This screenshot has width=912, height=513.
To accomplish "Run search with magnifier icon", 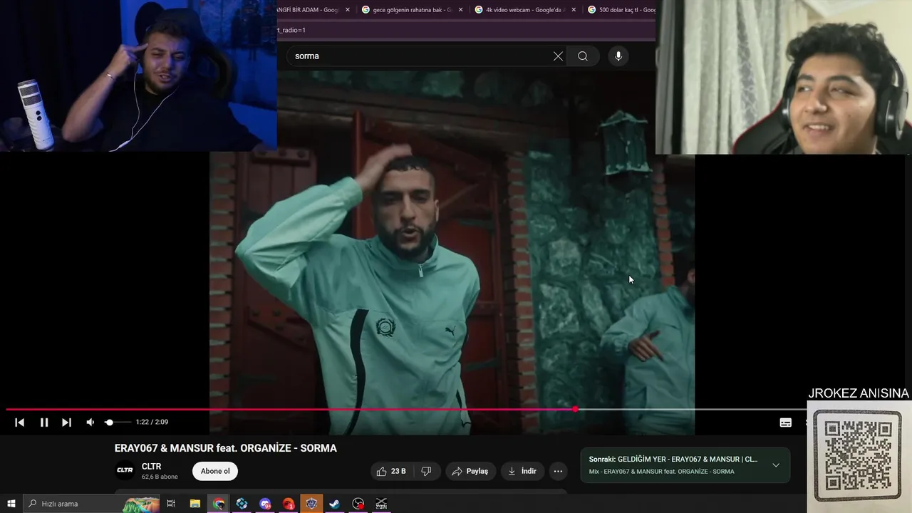I will coord(583,56).
